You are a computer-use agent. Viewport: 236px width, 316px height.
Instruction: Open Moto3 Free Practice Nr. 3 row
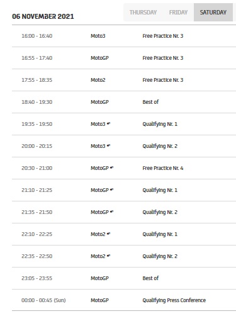124,36
